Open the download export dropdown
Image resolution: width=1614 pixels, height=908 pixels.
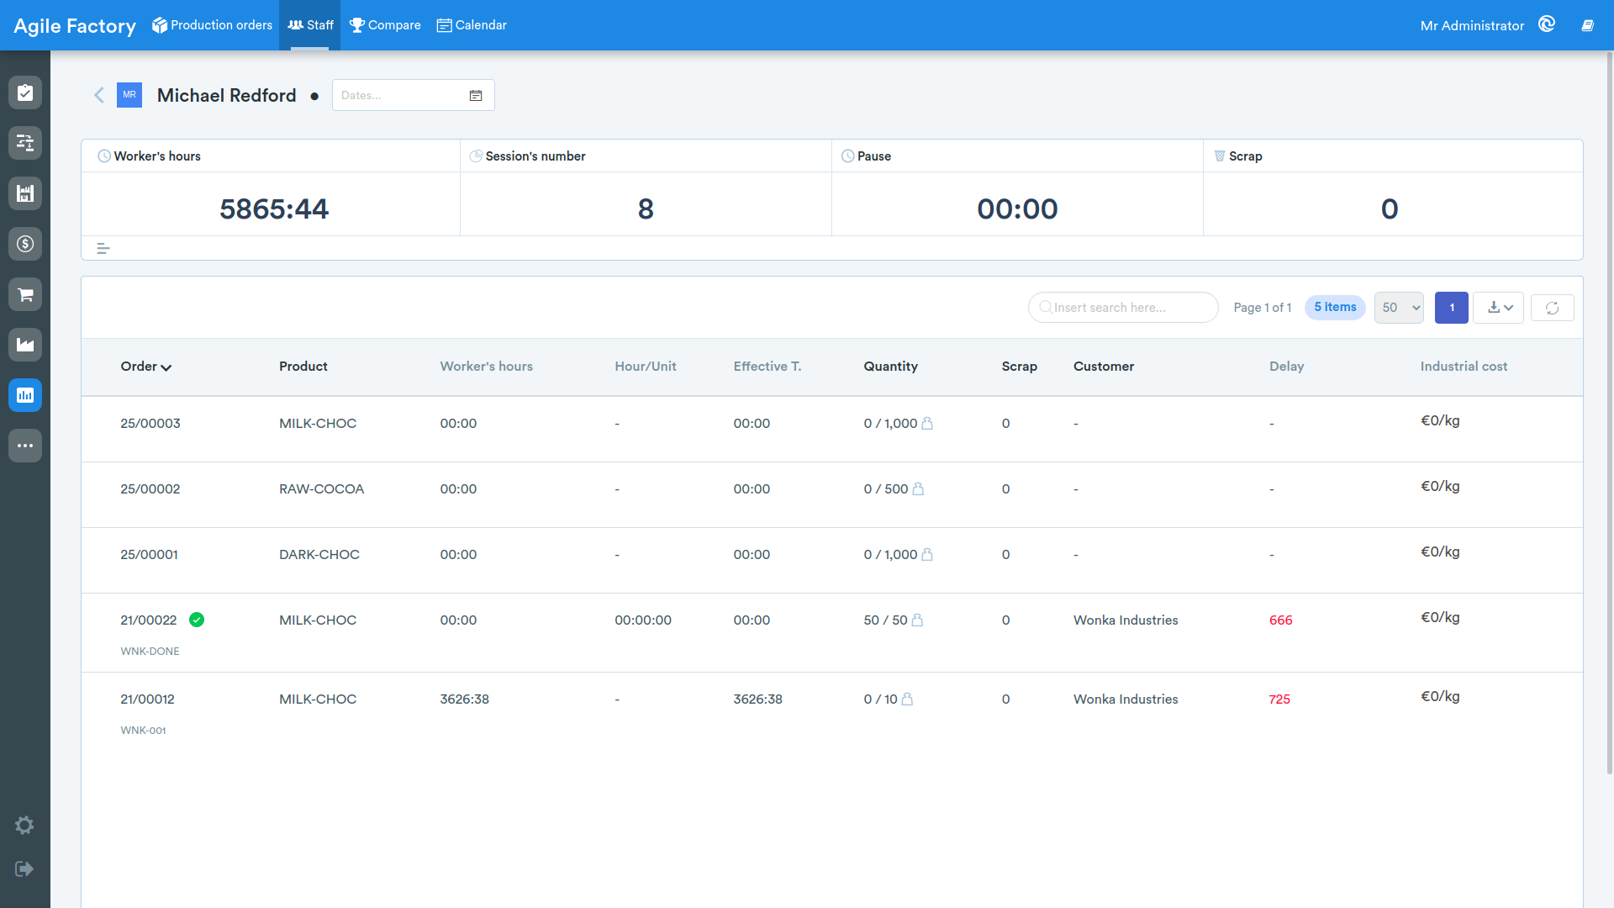pyautogui.click(x=1498, y=308)
